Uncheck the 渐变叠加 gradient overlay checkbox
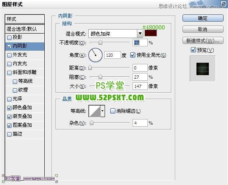228x185 pixels. pos(9,117)
